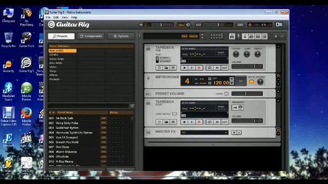The height and width of the screenshot is (184, 328).
Task: Start recording on Tapedeck Pre
Action: click(x=199, y=68)
